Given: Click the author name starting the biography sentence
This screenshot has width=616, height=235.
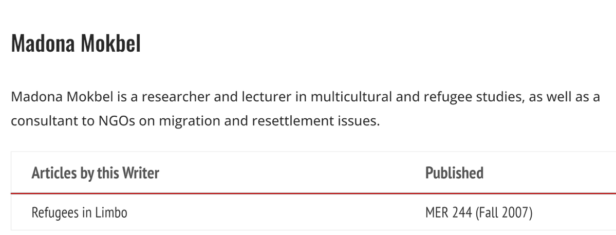Looking at the screenshot, I should pos(61,97).
